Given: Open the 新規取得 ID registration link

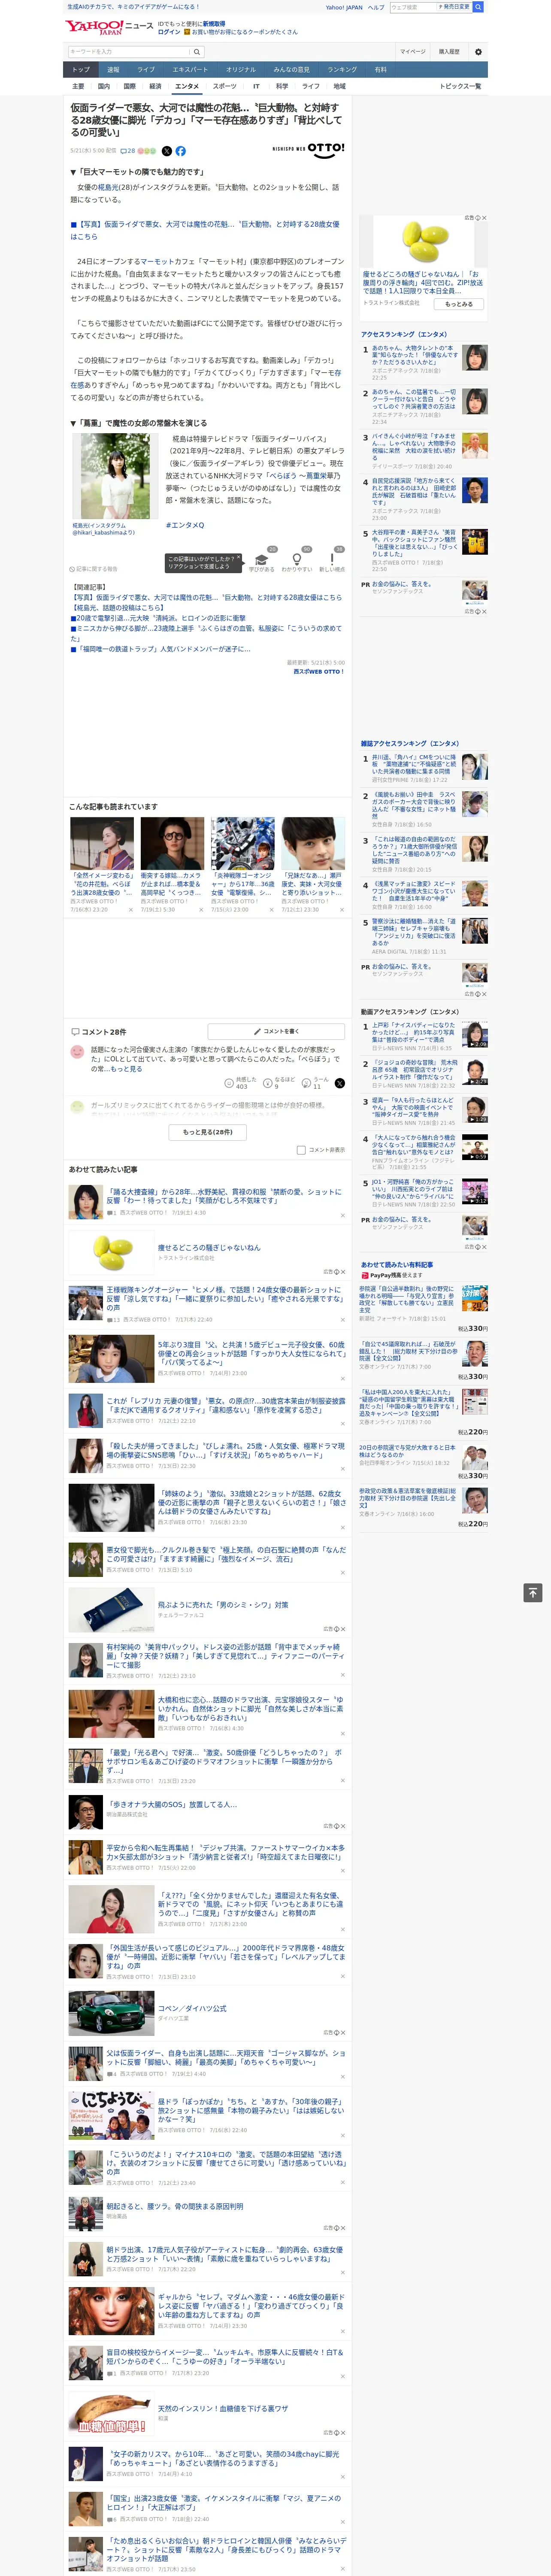Looking at the screenshot, I should click(x=214, y=24).
